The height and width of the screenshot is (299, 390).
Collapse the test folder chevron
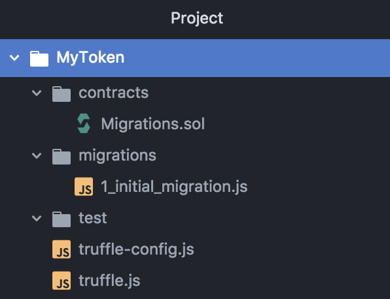click(x=37, y=218)
